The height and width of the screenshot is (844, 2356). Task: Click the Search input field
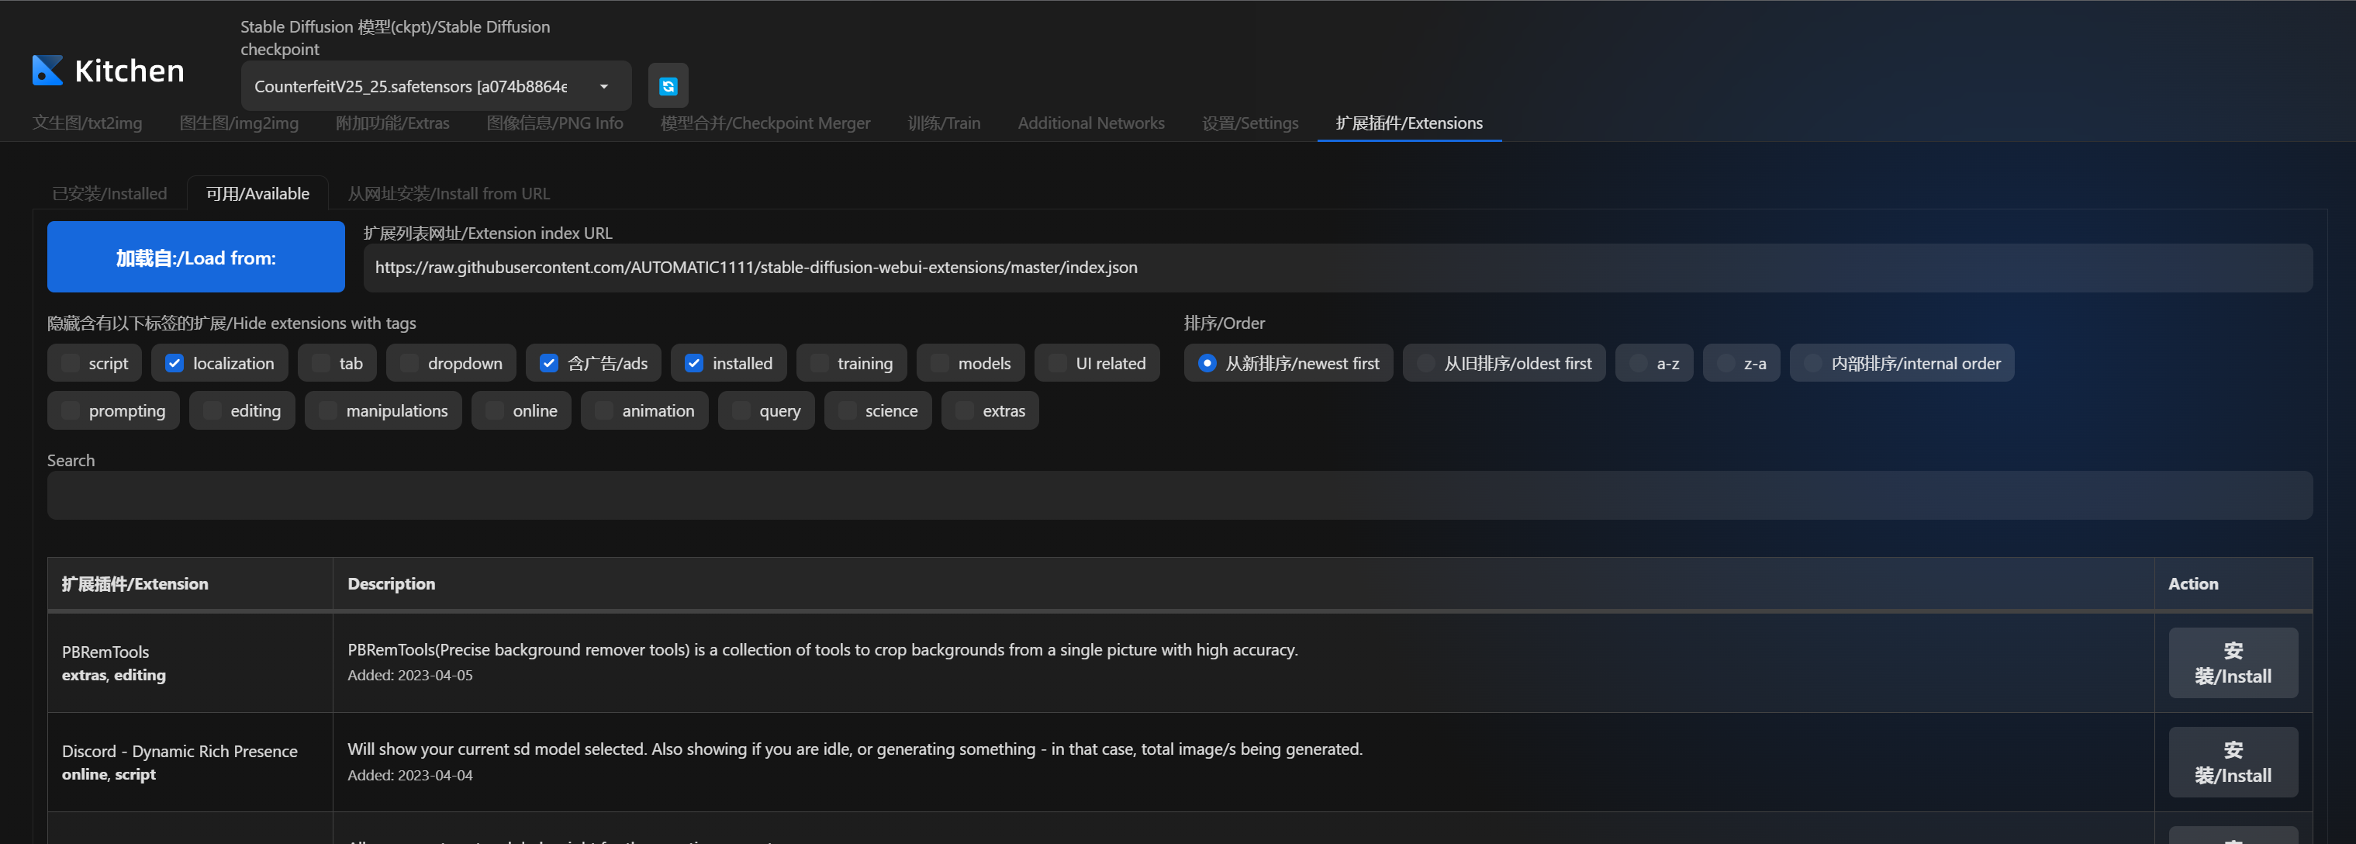pyautogui.click(x=1180, y=495)
